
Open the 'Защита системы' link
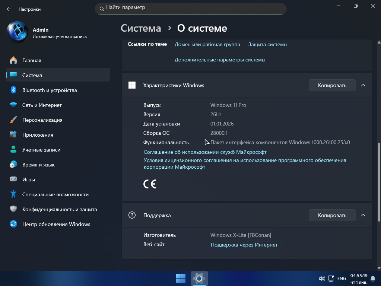(268, 44)
